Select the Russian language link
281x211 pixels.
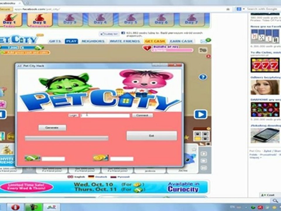click(x=120, y=177)
